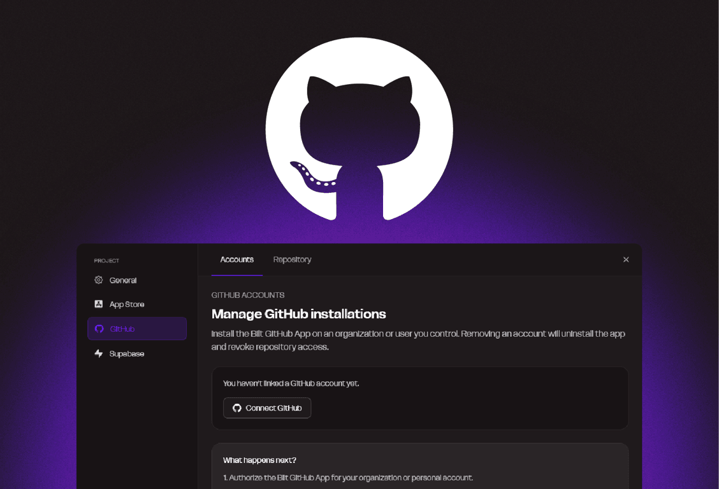Screen dimensions: 719x489
Task: Click the 'Install the Bilt GitHub App' description paragraph
Action: pyautogui.click(x=418, y=340)
